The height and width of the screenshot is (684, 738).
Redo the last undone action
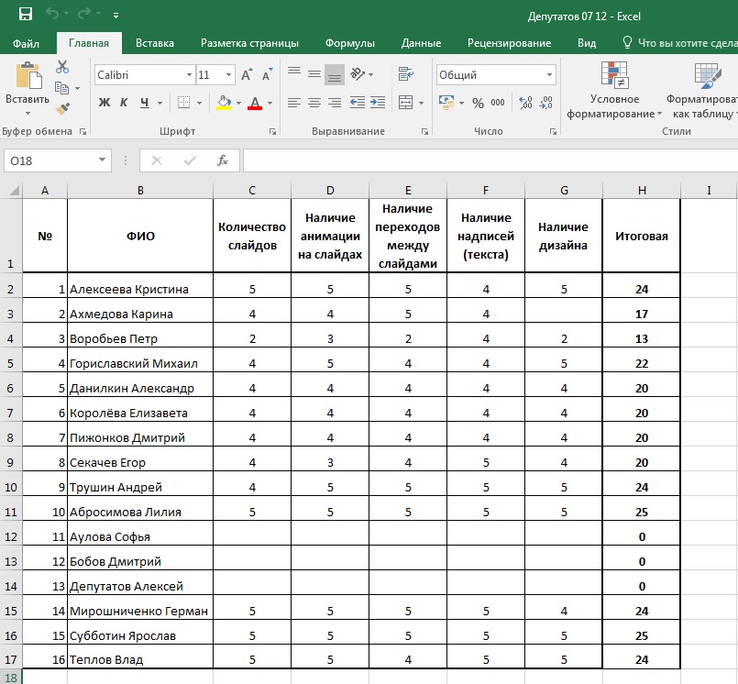(x=84, y=14)
